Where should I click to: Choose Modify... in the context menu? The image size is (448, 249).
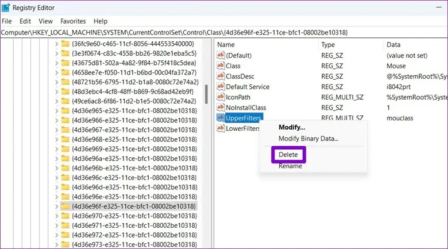coord(292,127)
